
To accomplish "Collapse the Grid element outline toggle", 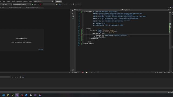I will 83,29.
